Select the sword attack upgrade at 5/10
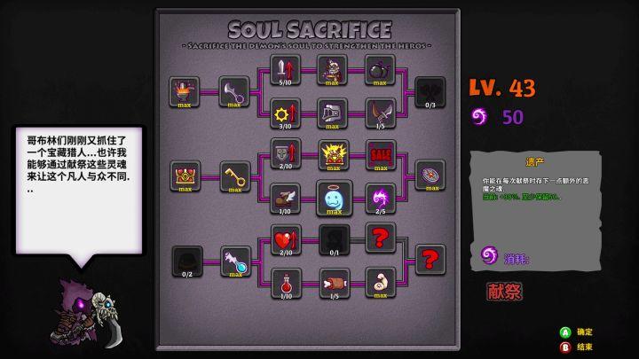Viewport: 639px width, 359px height. [x=285, y=70]
